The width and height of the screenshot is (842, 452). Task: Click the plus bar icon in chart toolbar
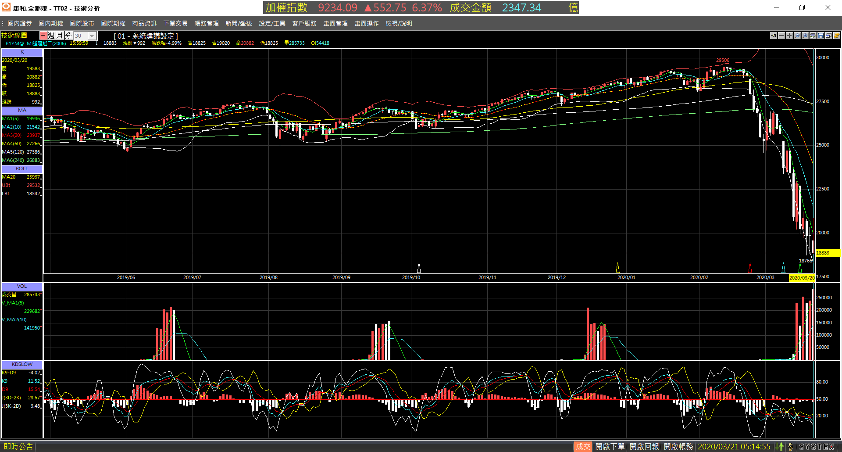click(789, 36)
